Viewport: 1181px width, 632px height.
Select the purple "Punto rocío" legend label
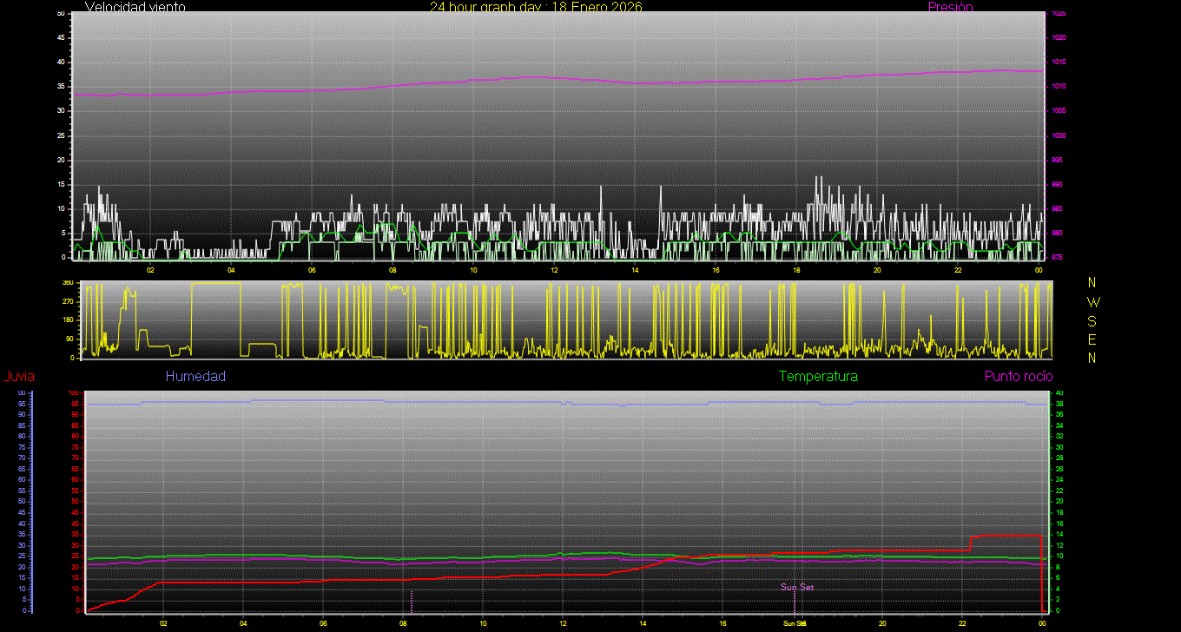1018,377
